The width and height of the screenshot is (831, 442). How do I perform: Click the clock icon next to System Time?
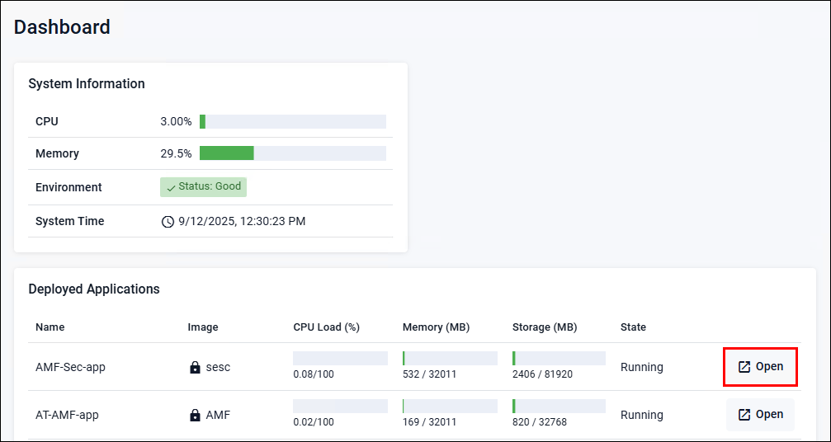click(x=168, y=221)
